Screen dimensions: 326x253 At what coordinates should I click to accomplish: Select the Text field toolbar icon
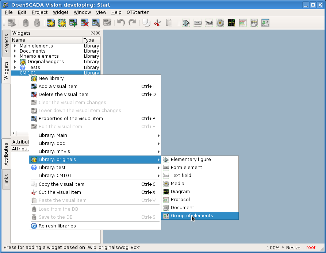(209, 23)
